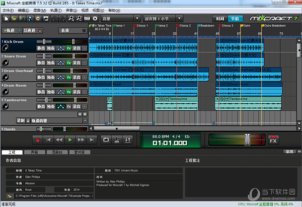This screenshot has width=302, height=207.
Task: Click the add sound file icon
Action: 22,19
